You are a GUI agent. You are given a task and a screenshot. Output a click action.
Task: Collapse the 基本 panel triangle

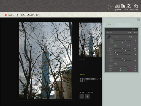pyautogui.click(x=137, y=29)
